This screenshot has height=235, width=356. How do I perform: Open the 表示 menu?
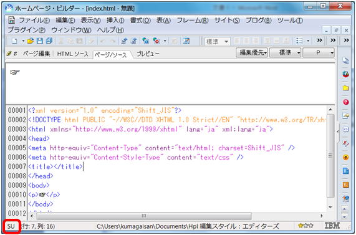click(x=91, y=21)
